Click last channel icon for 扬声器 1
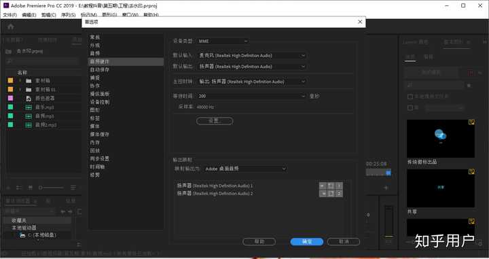This screenshot has width=489, height=259. point(339,186)
